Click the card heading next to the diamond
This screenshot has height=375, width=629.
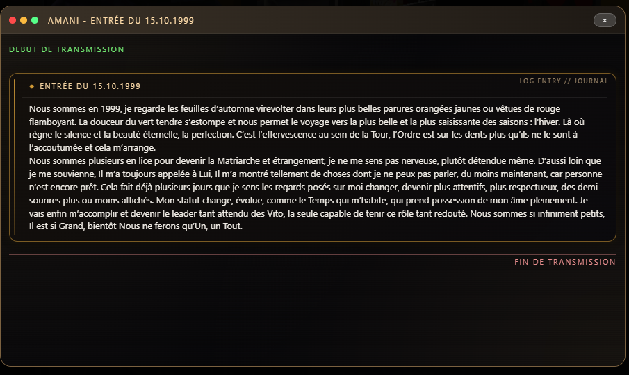point(90,87)
